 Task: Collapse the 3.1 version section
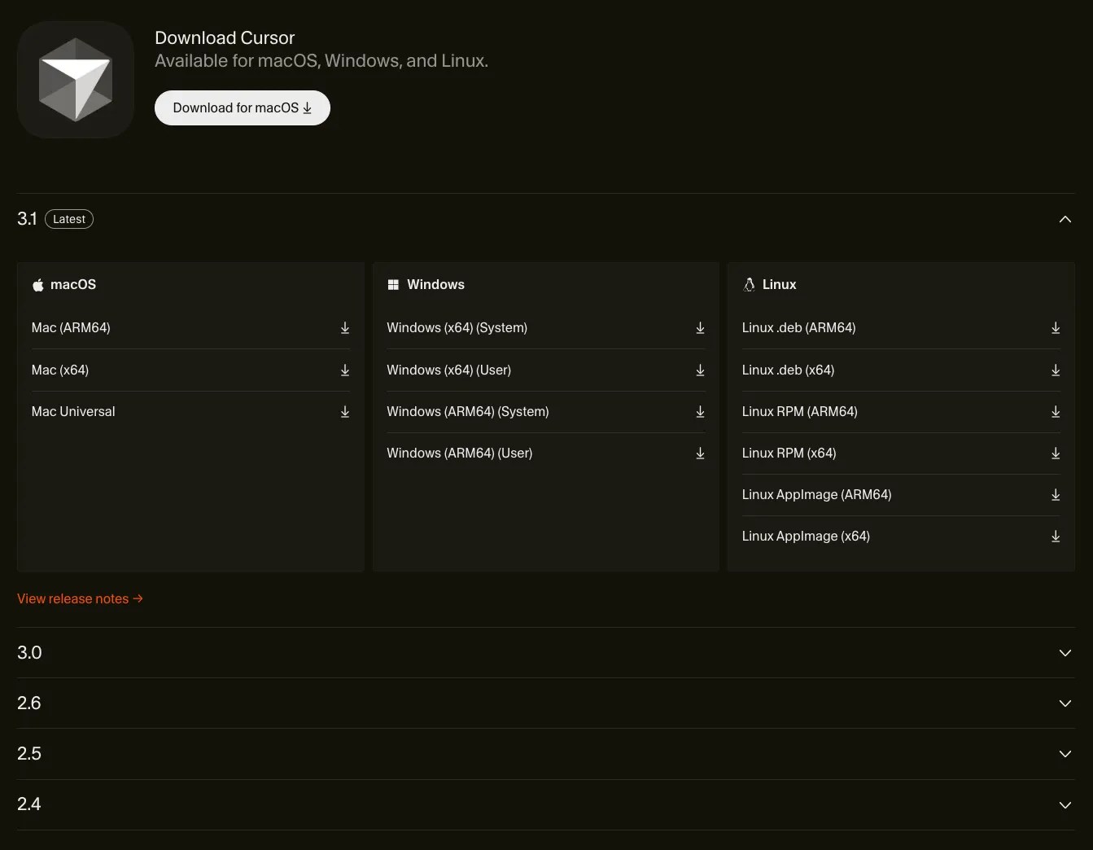tap(1065, 219)
